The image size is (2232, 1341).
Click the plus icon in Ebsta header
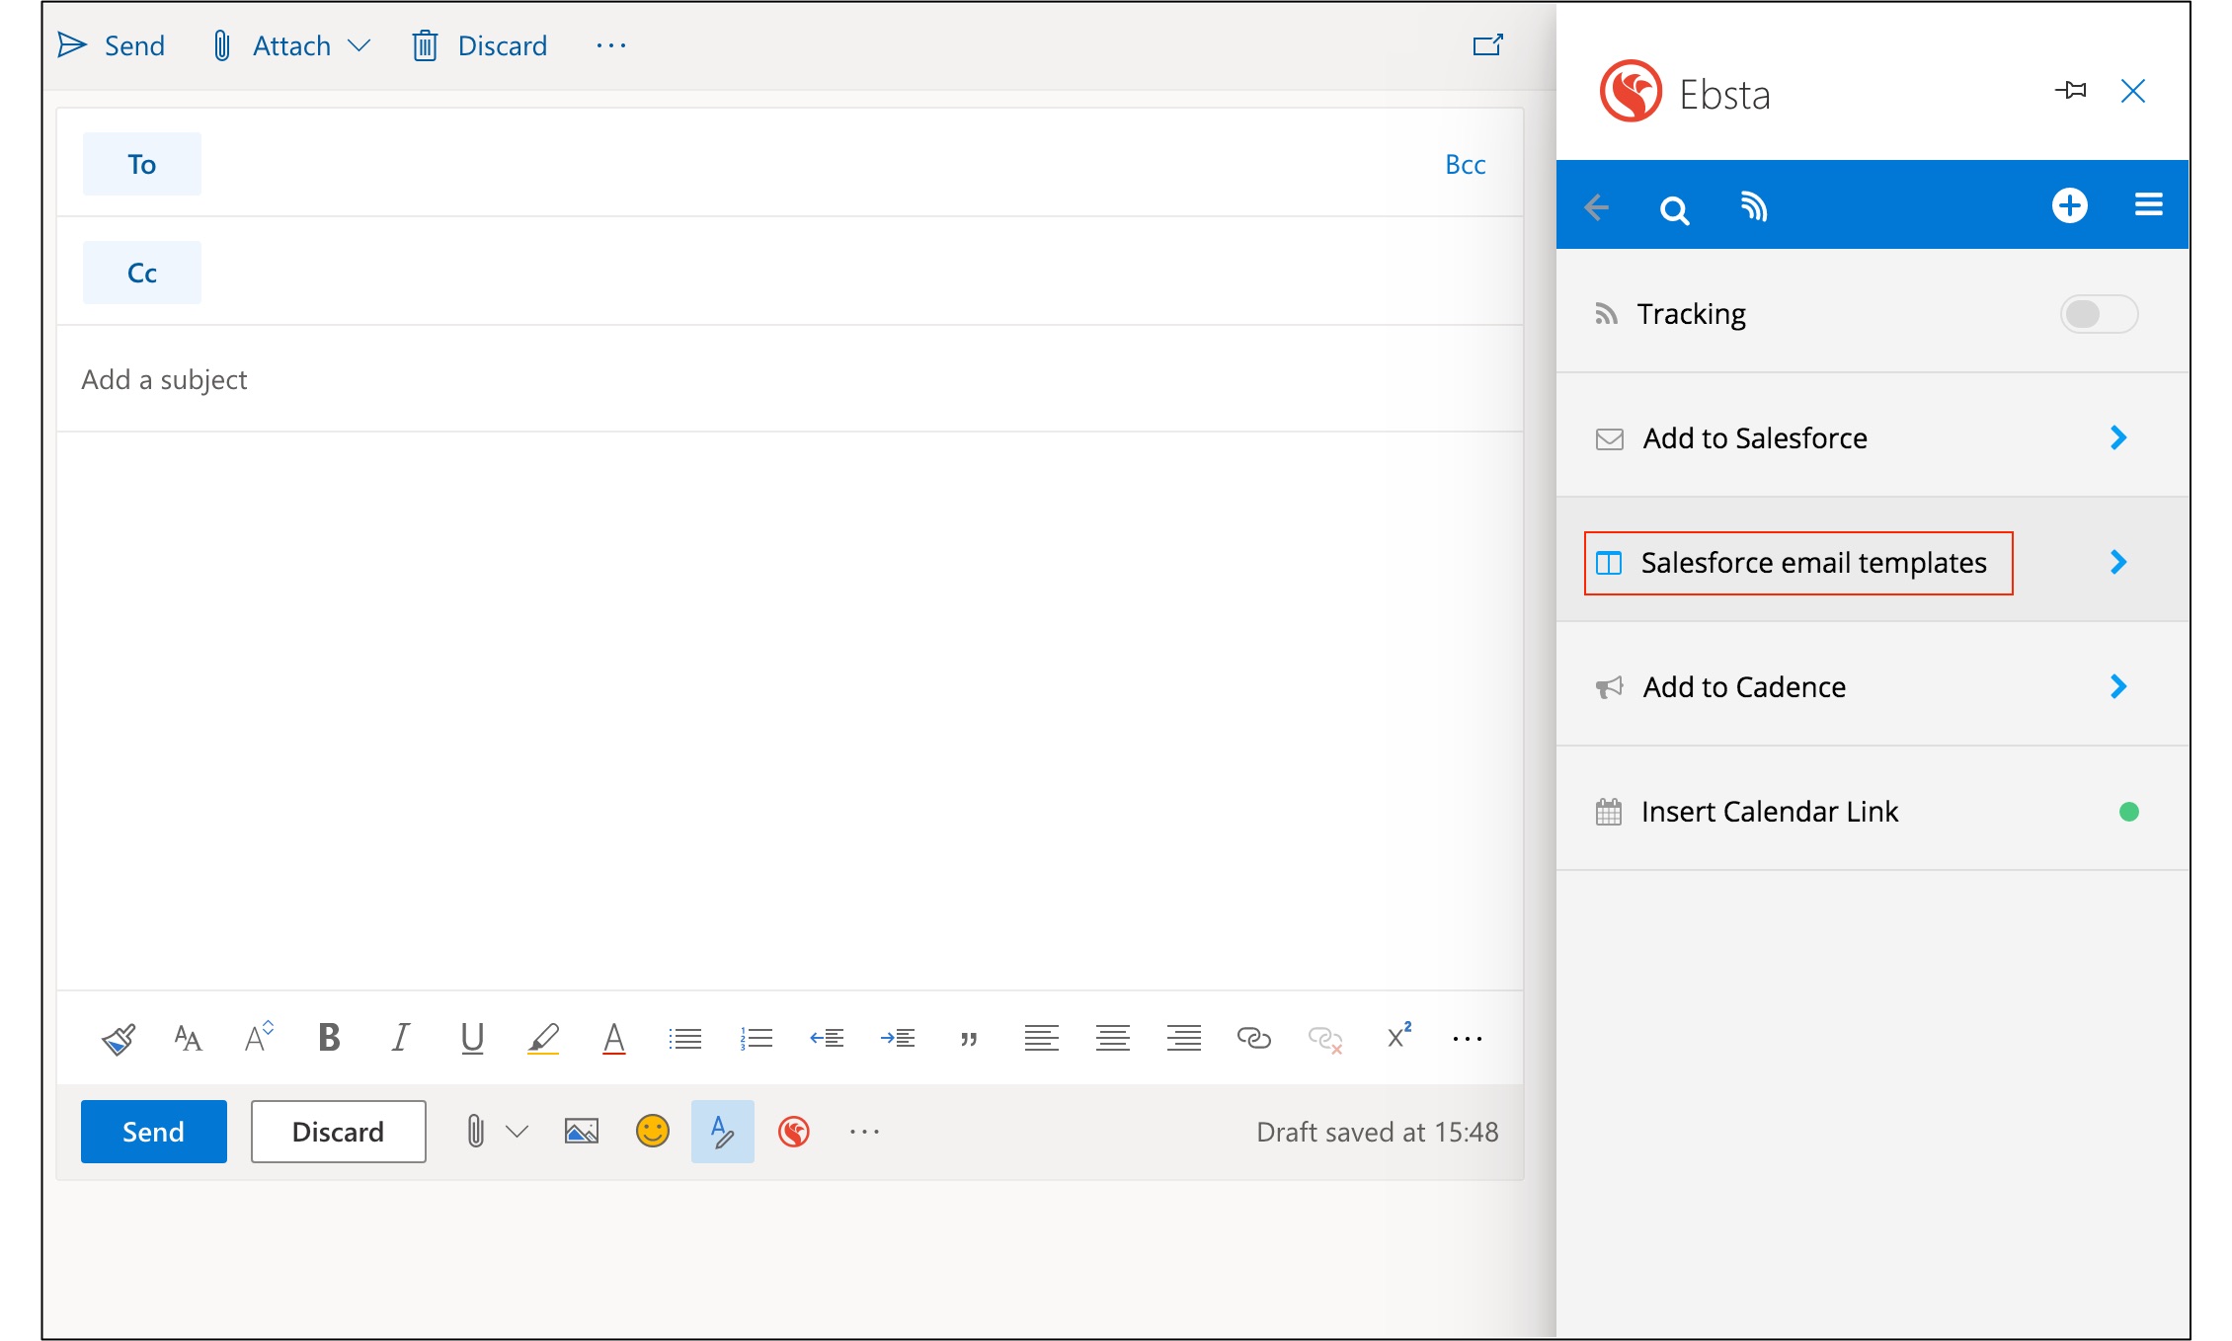pyautogui.click(x=2069, y=205)
